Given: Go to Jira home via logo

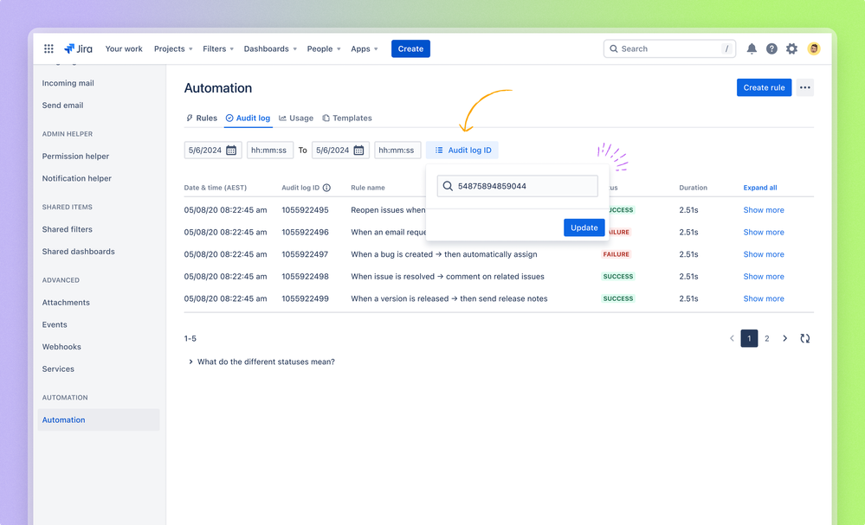Looking at the screenshot, I should click(x=78, y=48).
